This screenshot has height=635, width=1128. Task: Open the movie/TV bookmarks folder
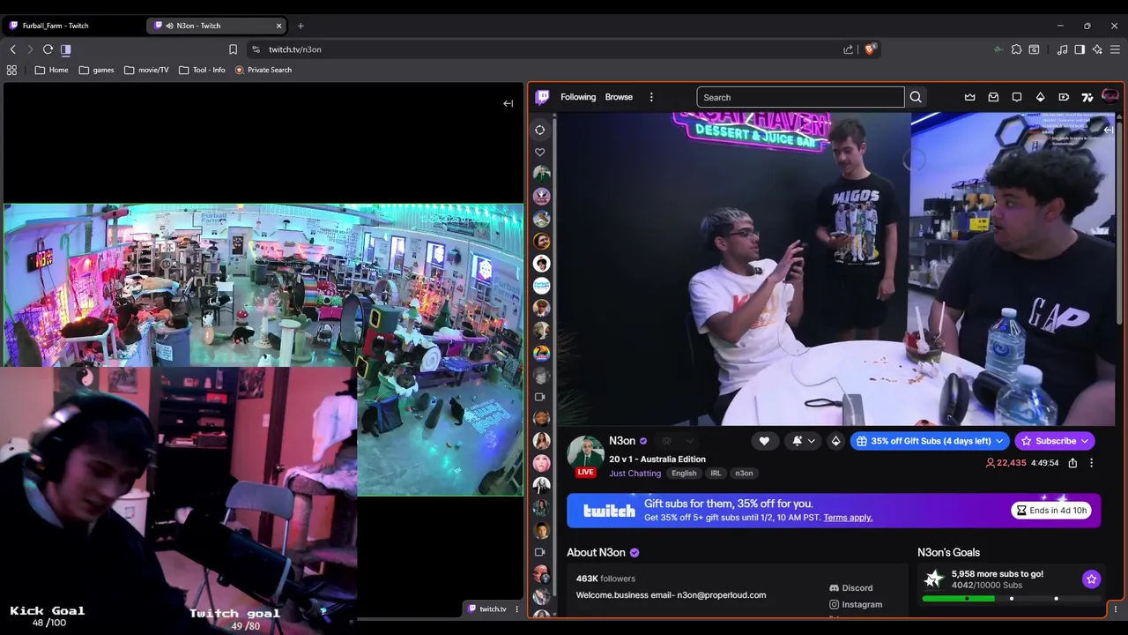tap(146, 70)
